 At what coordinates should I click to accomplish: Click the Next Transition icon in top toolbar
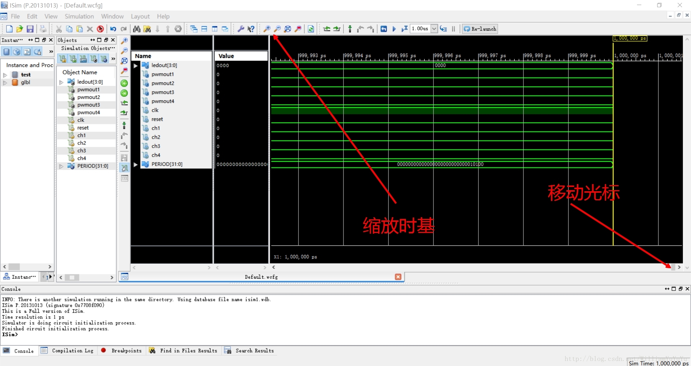pos(337,29)
